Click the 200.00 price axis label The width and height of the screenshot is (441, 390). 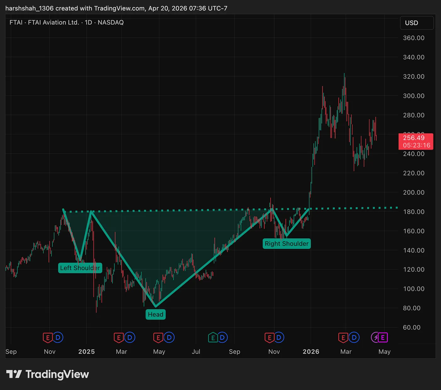point(414,192)
